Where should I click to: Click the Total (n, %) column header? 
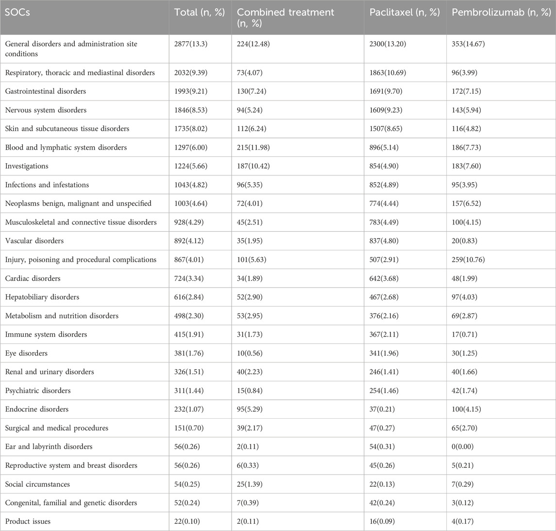(x=199, y=13)
